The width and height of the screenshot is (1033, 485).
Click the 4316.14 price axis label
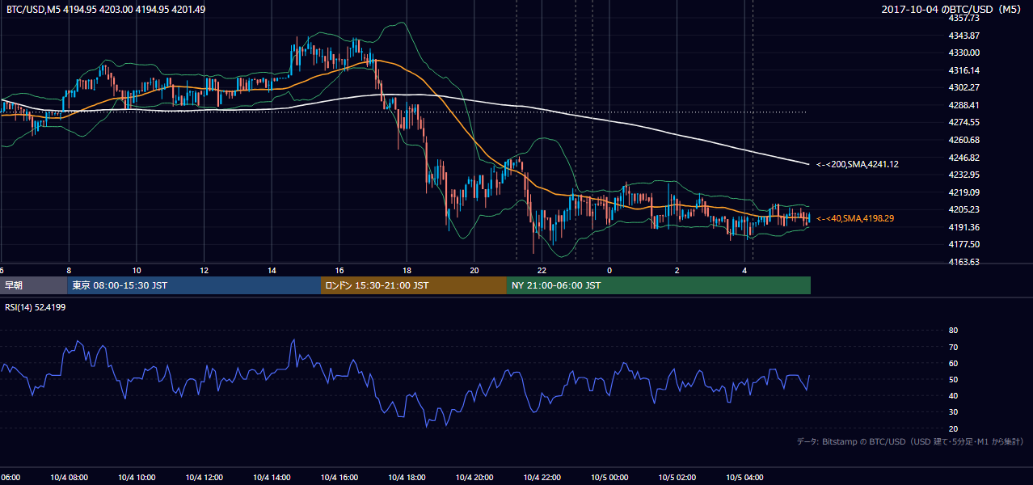tap(964, 70)
